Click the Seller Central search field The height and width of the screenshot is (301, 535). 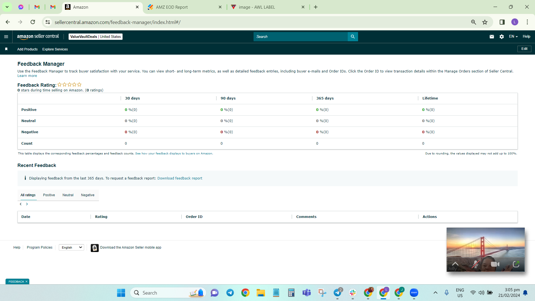click(x=300, y=37)
